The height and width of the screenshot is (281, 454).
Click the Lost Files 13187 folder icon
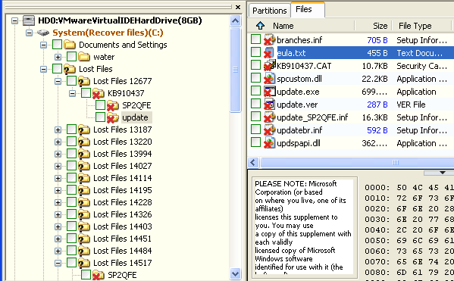[x=84, y=130]
